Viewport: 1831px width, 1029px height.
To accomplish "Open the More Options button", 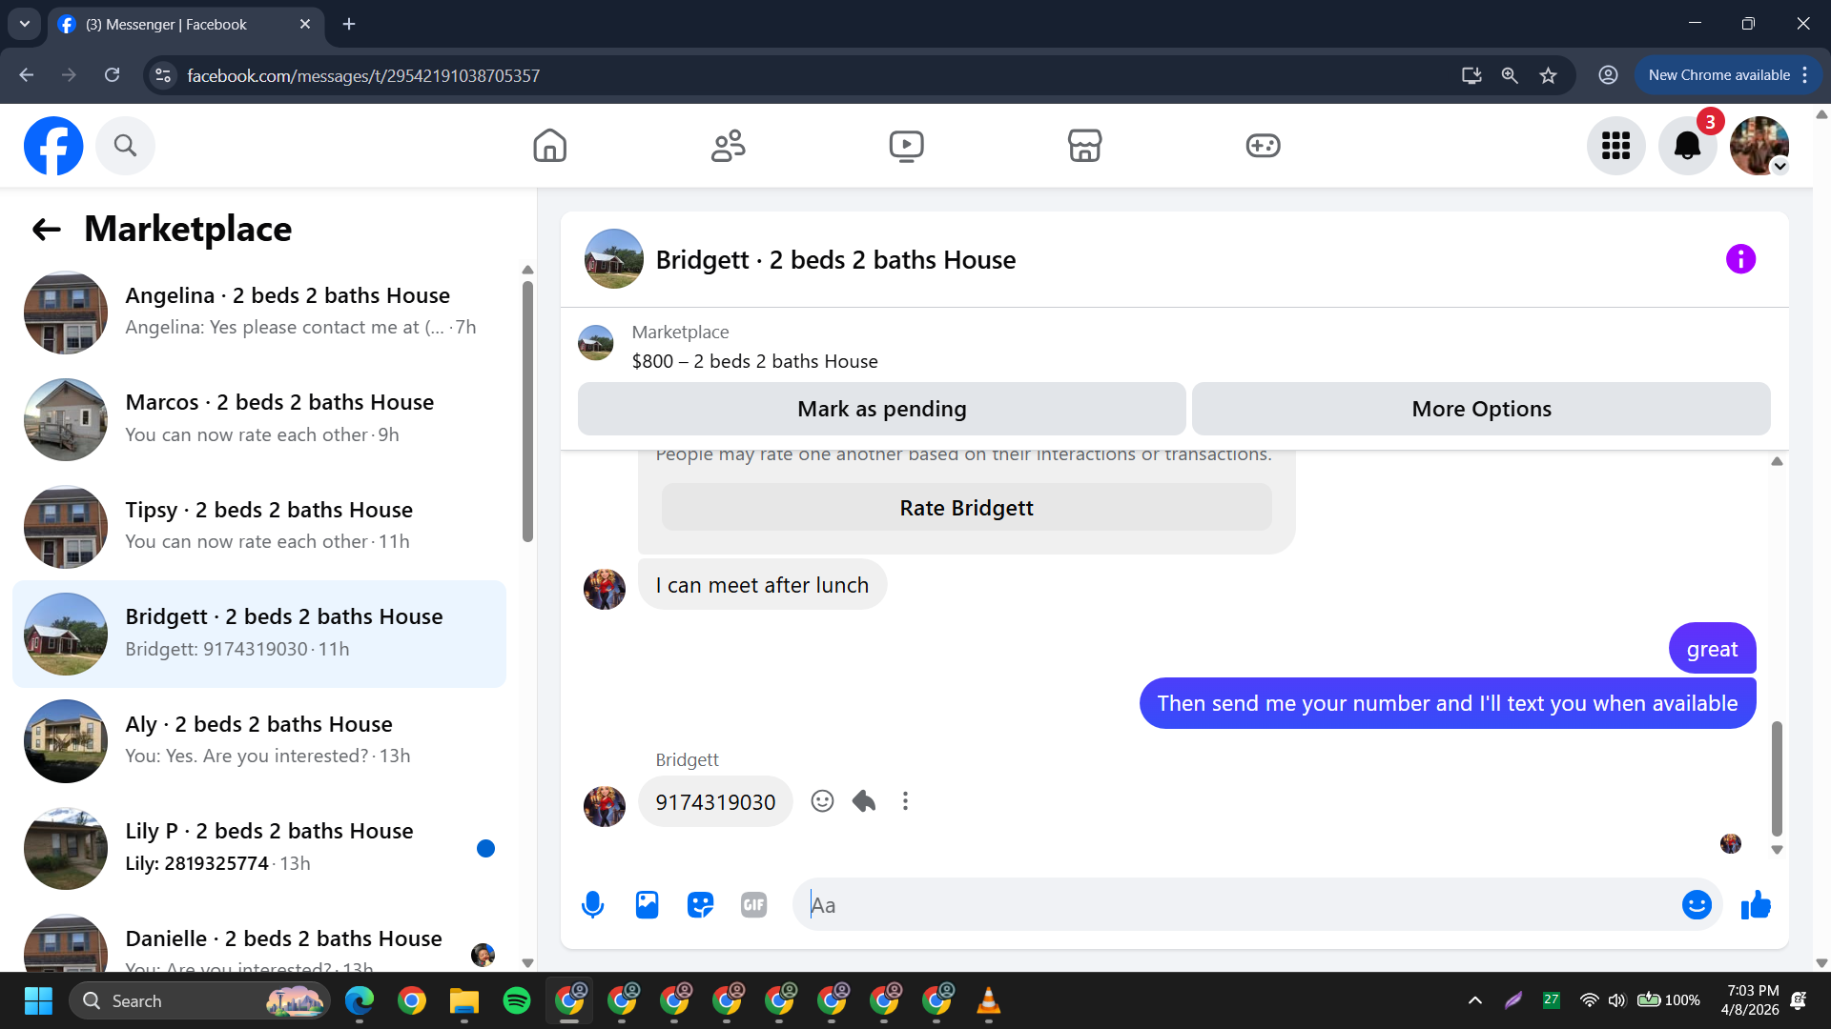I will pyautogui.click(x=1481, y=409).
